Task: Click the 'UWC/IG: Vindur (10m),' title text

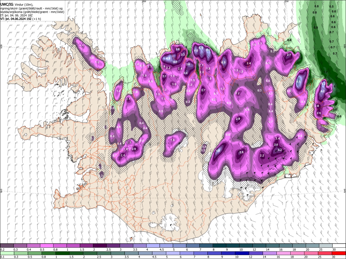Action: (x=17, y=5)
